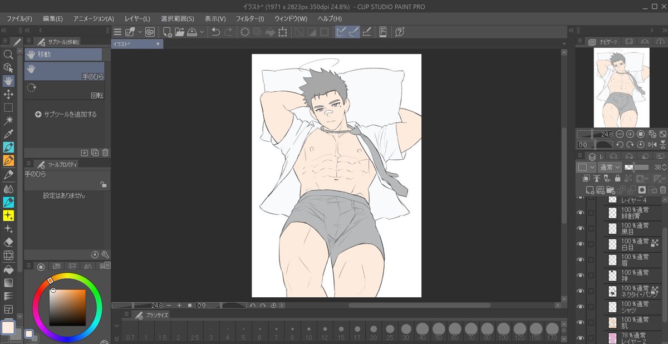
Task: Duplicate subtool in subtool panel
Action: coord(95,153)
